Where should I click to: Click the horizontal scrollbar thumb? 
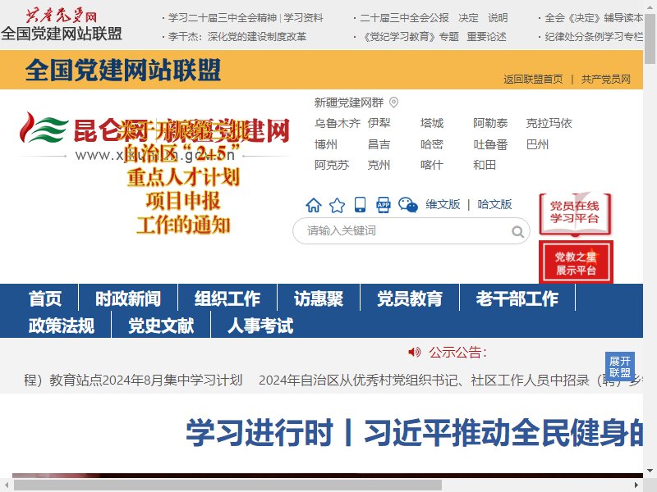[x=227, y=485]
